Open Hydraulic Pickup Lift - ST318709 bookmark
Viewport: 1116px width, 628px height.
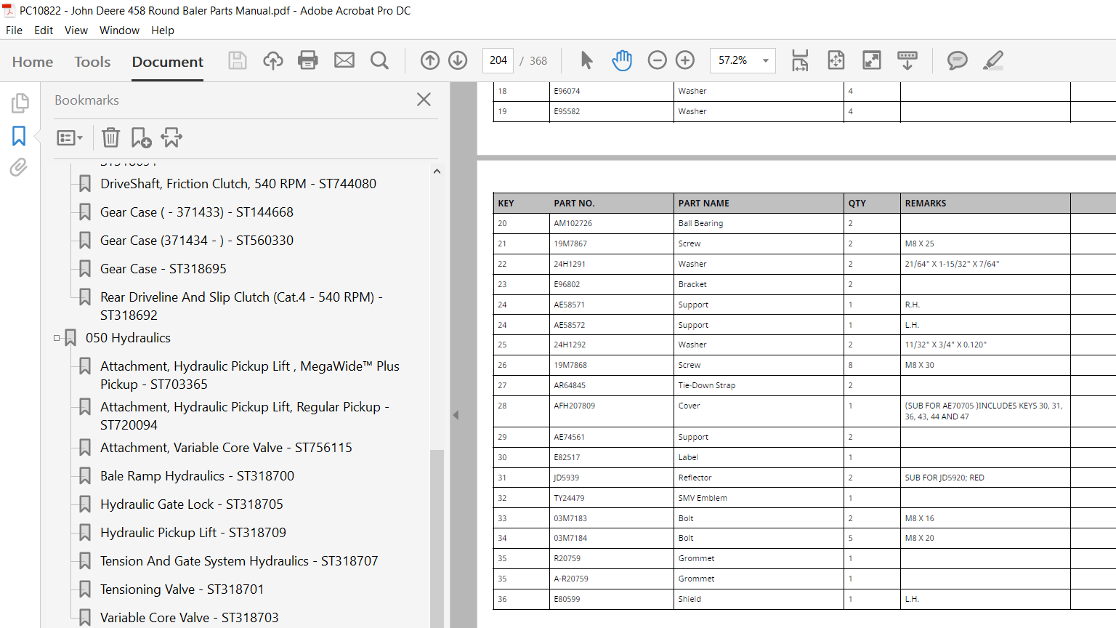pyautogui.click(x=193, y=533)
